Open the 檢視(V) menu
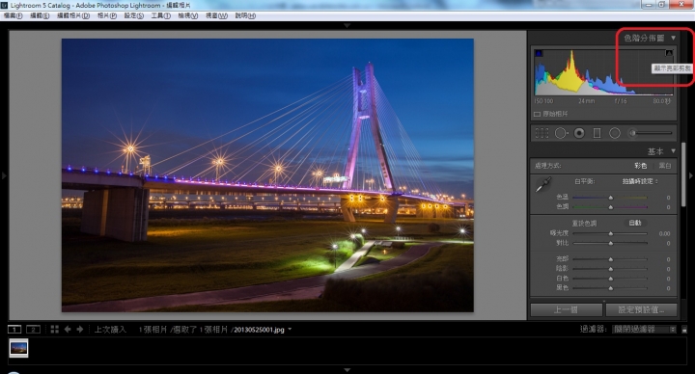 188,15
